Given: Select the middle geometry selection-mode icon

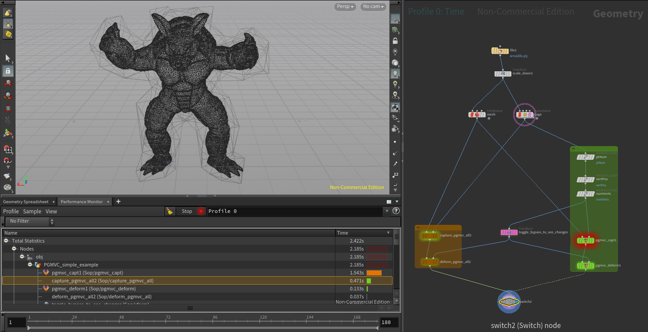Looking at the screenshot, I should [8, 23].
